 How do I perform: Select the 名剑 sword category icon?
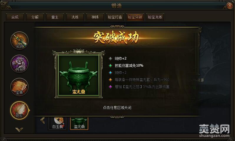point(19,41)
